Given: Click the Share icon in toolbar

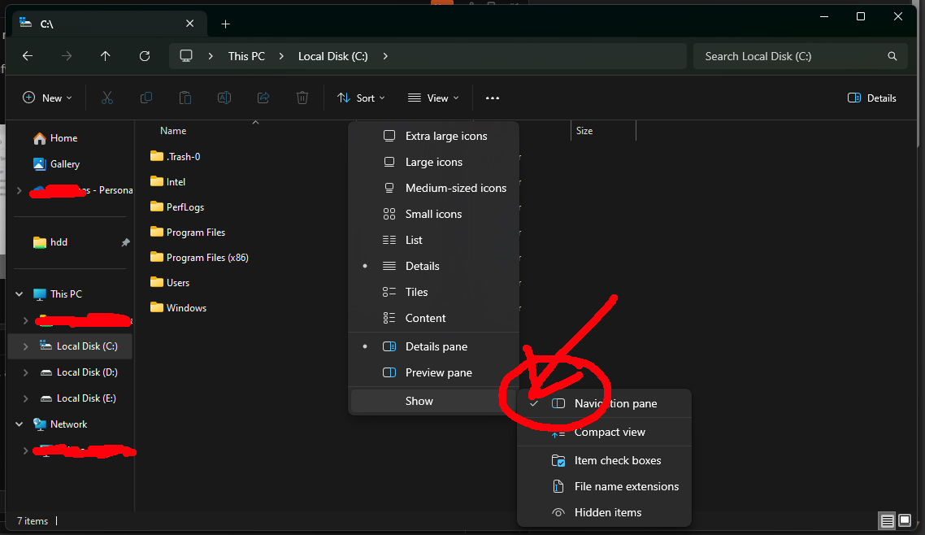Looking at the screenshot, I should click(263, 98).
